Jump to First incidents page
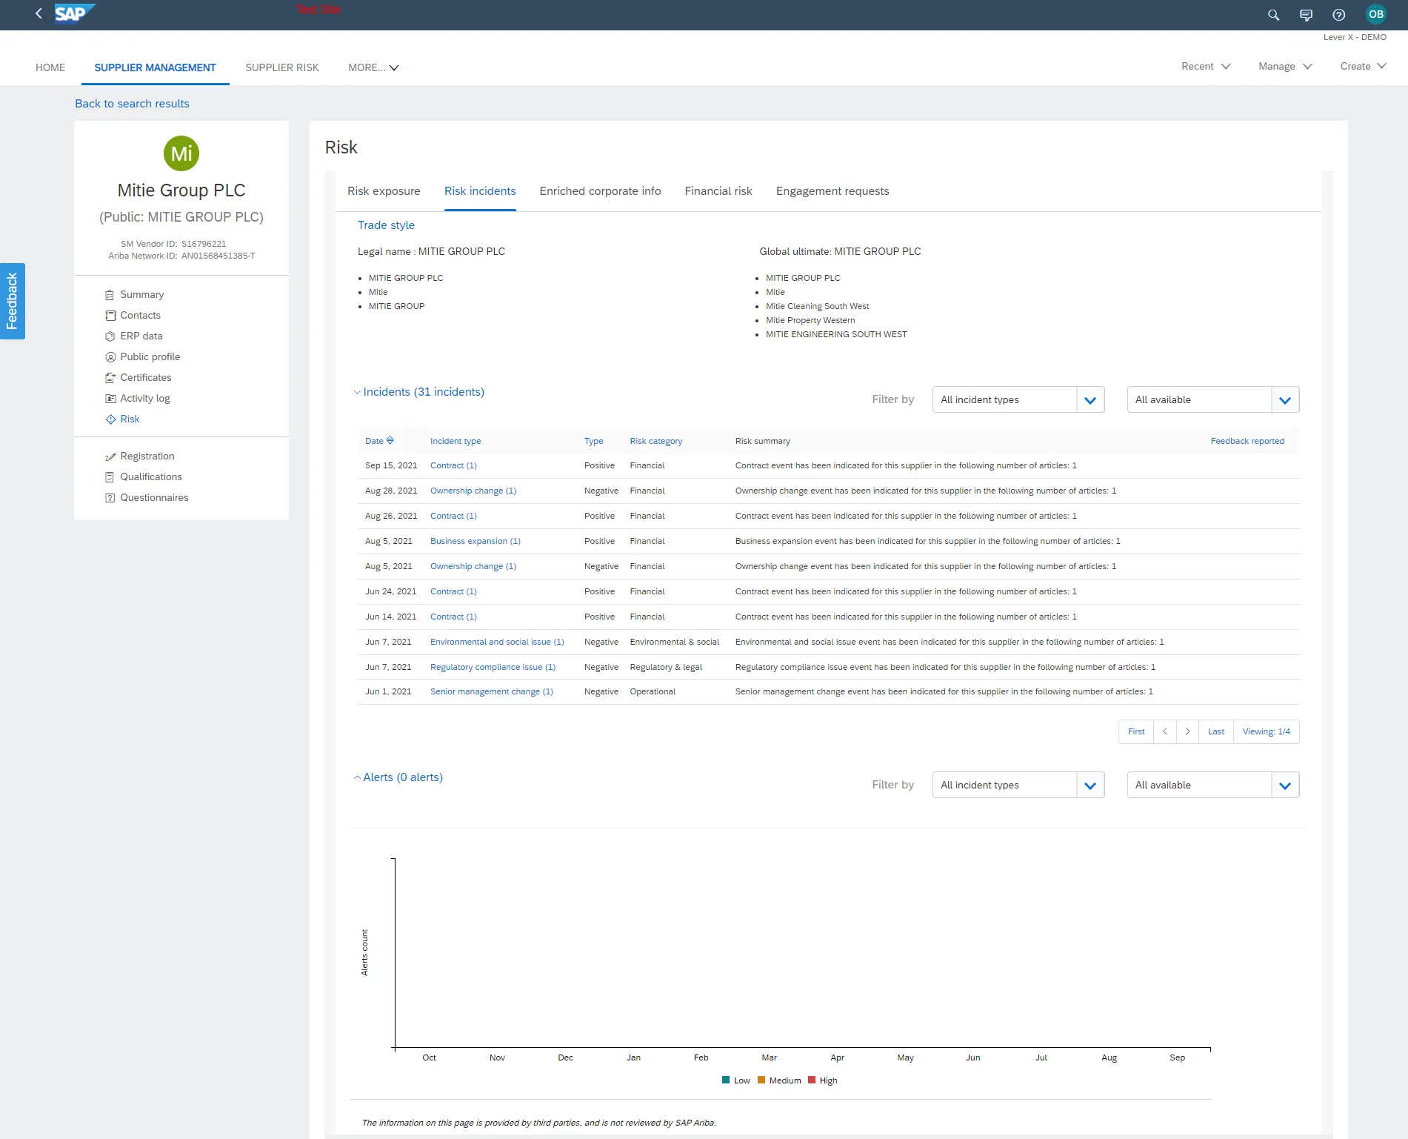The width and height of the screenshot is (1408, 1139). point(1136,731)
